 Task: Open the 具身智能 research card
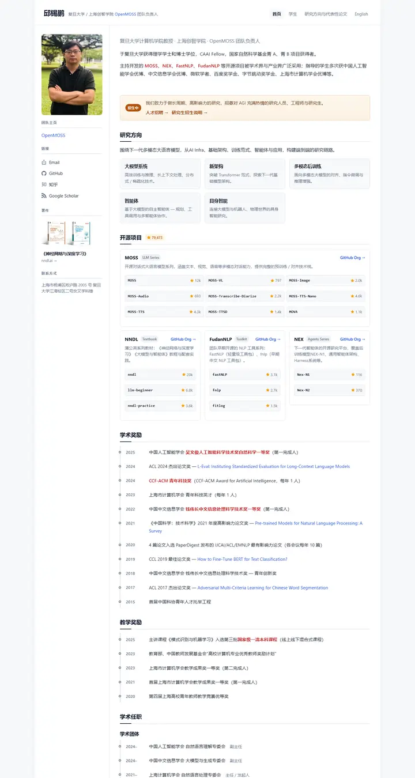click(245, 208)
